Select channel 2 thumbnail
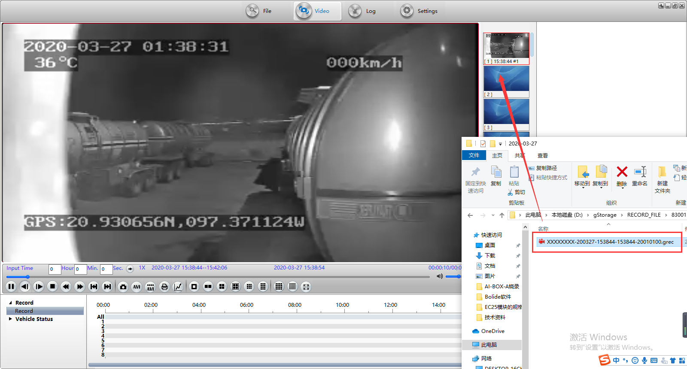Image resolution: width=687 pixels, height=369 pixels. [506, 82]
